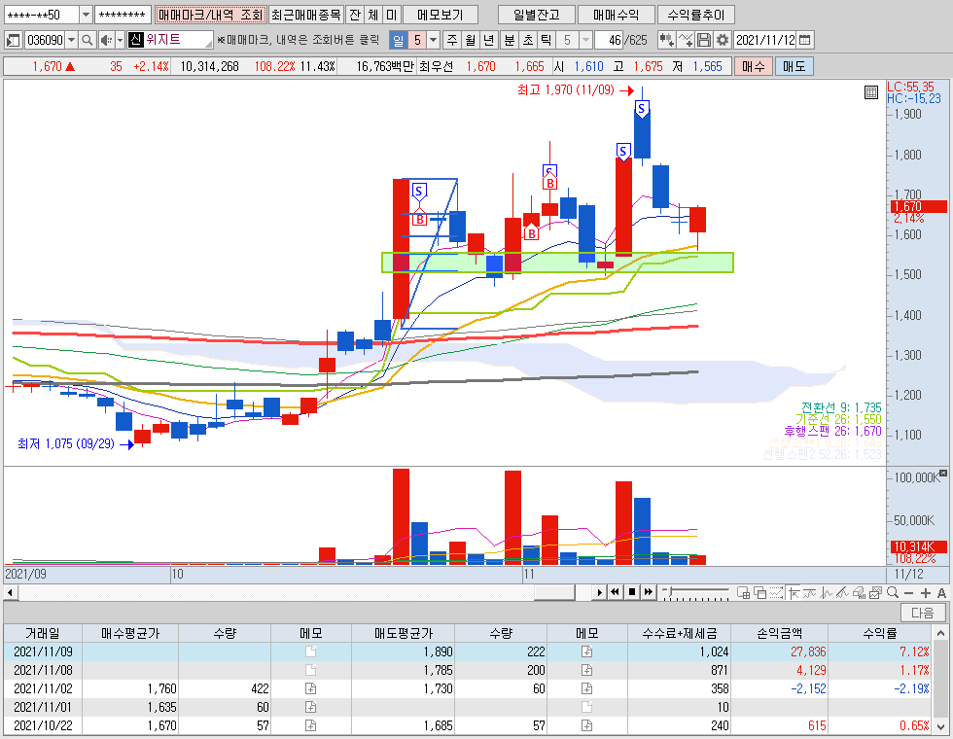
Task: Expand the stock code 036090 dropdown
Action: coord(71,40)
